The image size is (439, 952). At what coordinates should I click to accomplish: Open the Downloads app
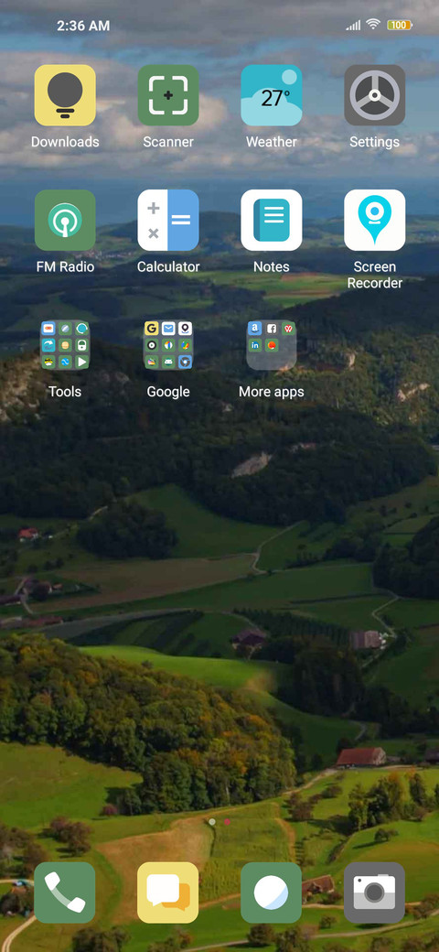click(65, 95)
